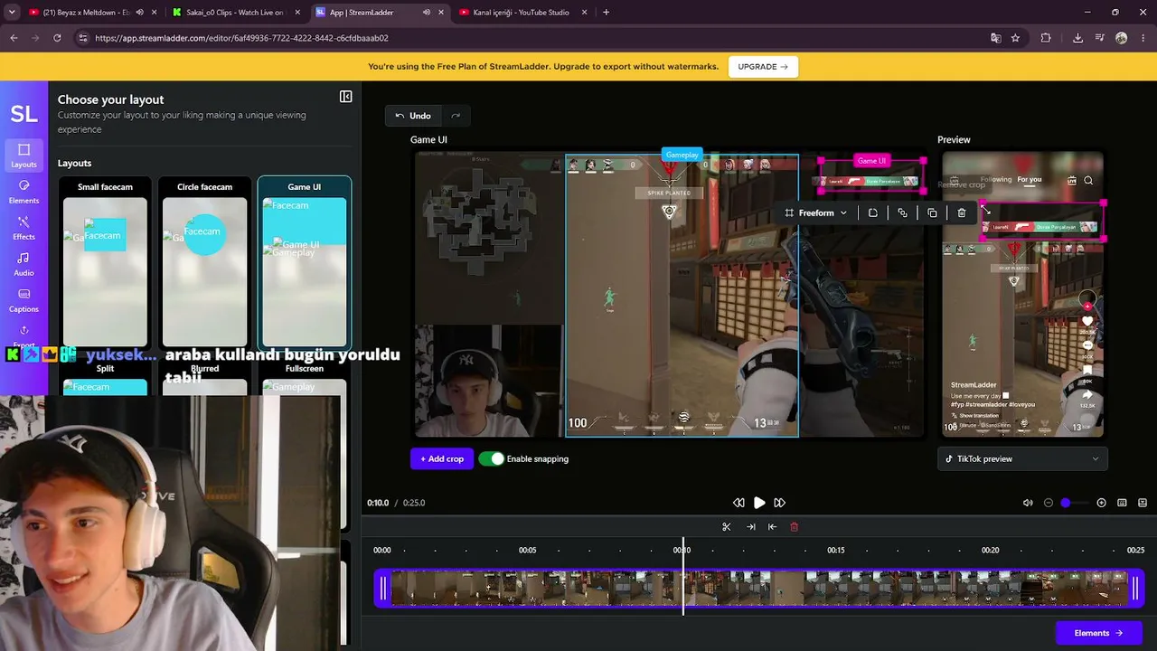1157x651 pixels.
Task: Zoom in the timeline with plus
Action: (1101, 503)
